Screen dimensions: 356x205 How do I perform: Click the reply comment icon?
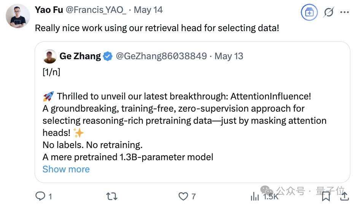(x=40, y=196)
